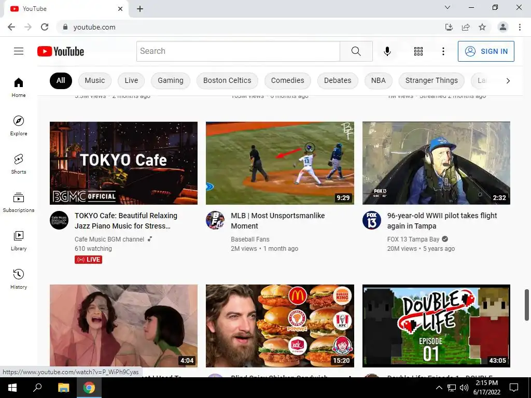Screen dimensions: 531x398
Task: Open File Explorer from taskbar
Action: (63, 388)
